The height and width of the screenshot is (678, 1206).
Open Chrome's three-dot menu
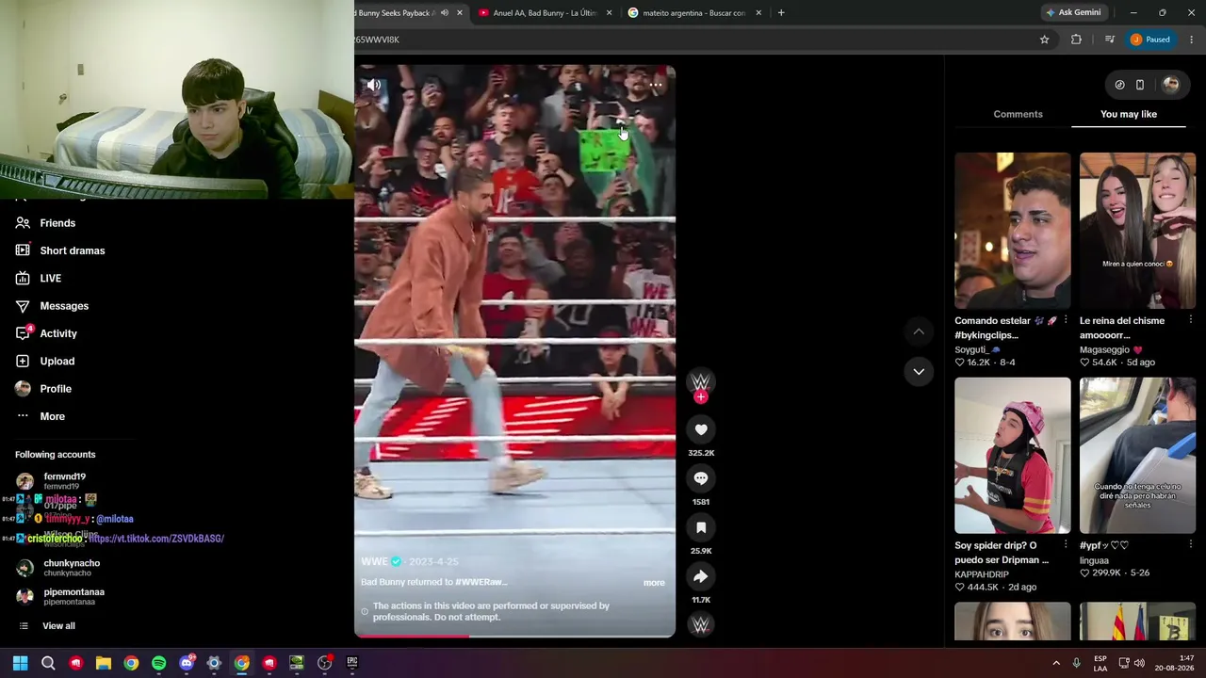click(x=1192, y=40)
